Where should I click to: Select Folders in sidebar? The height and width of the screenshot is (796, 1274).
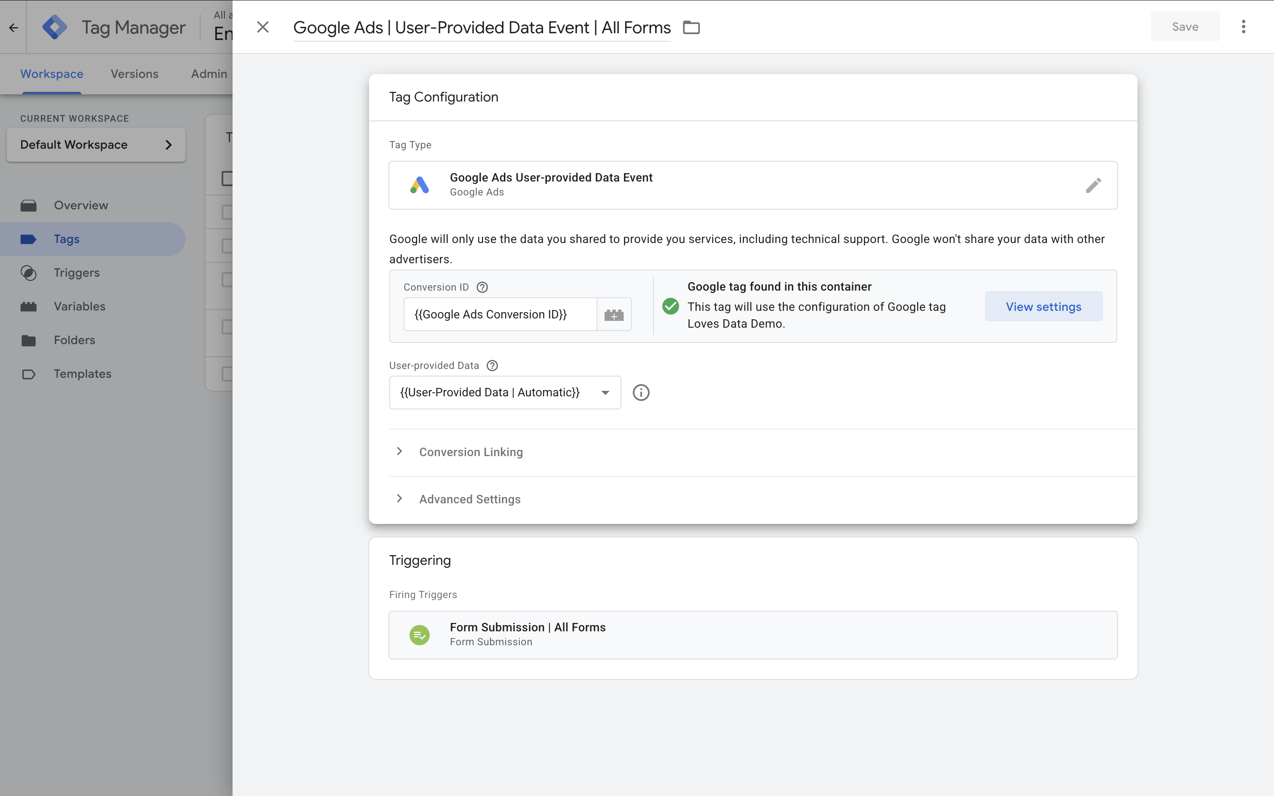pos(93,340)
